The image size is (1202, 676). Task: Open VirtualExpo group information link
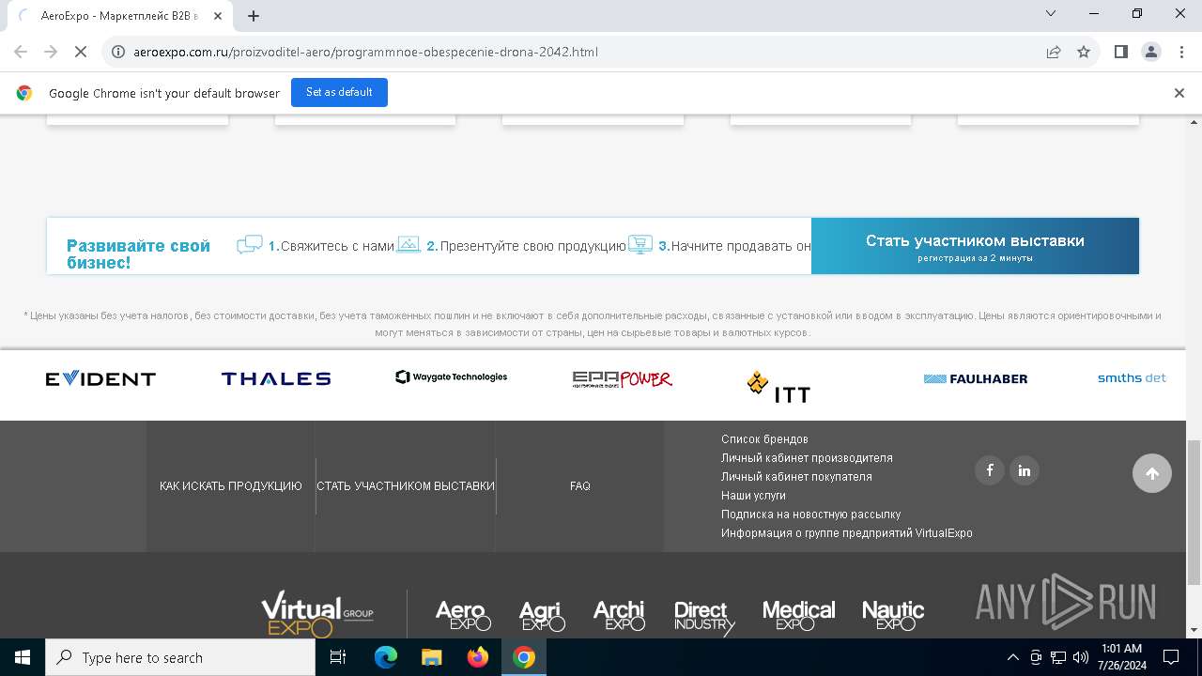847,533
